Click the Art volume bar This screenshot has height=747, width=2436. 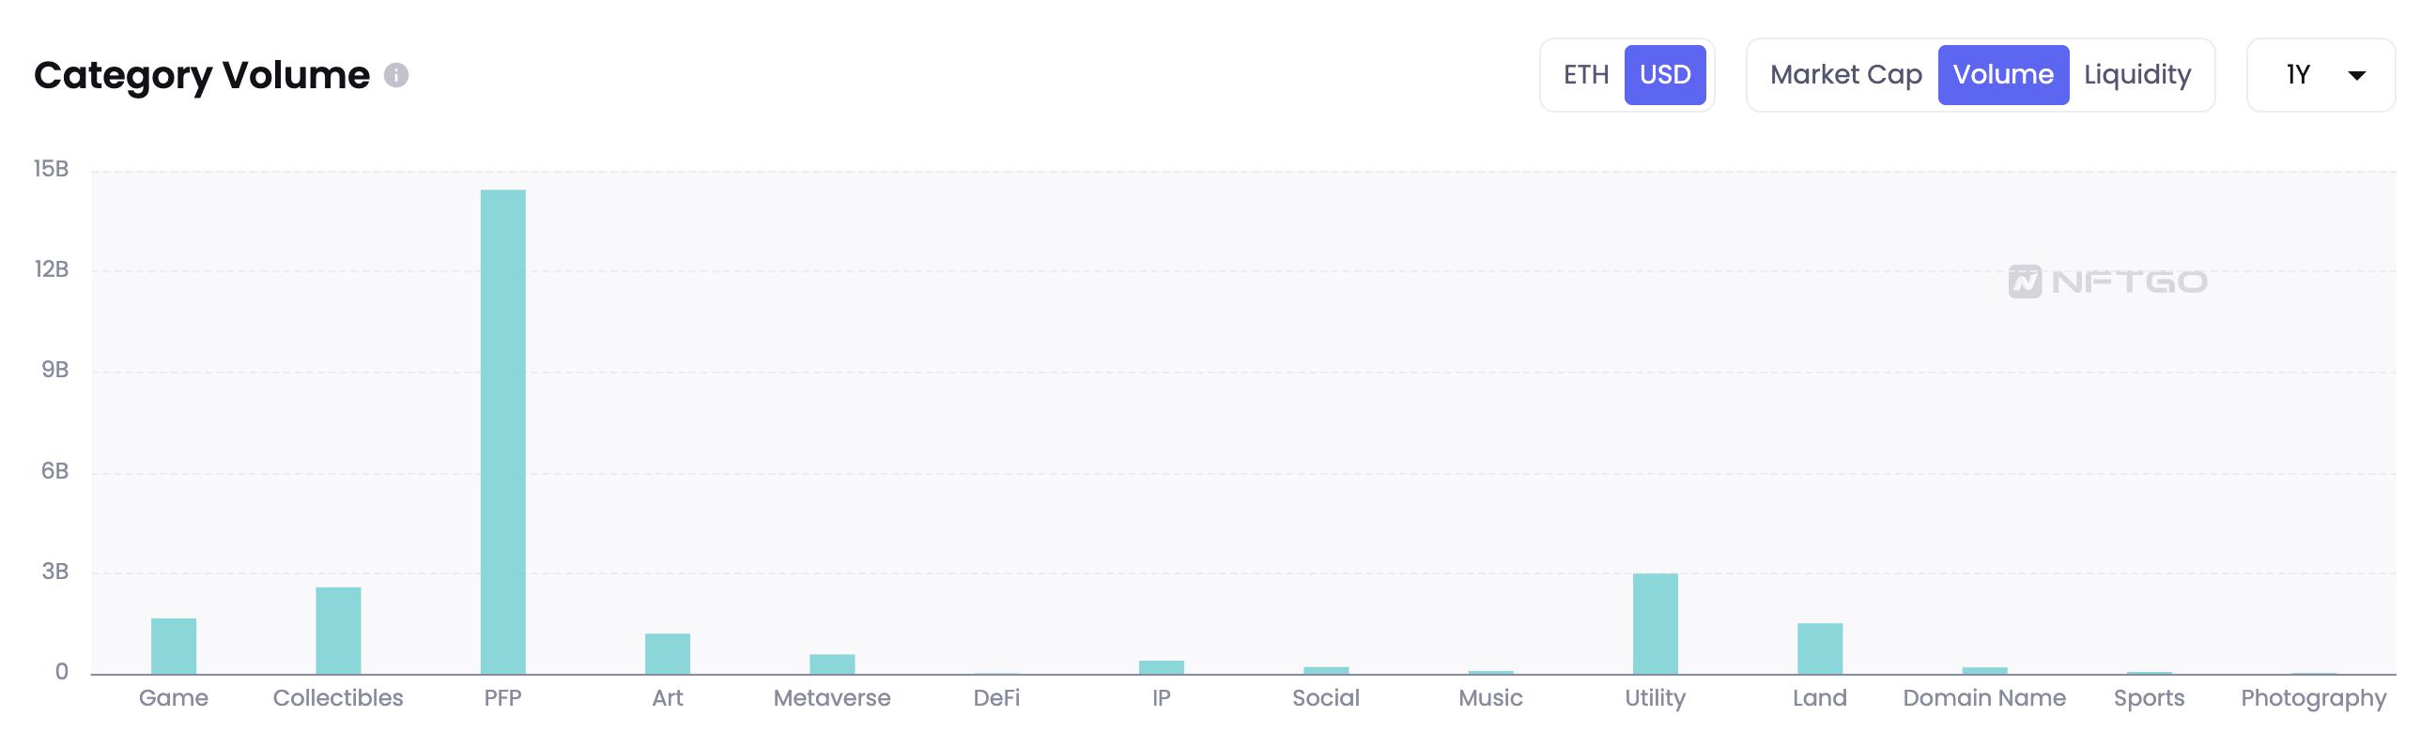[668, 653]
